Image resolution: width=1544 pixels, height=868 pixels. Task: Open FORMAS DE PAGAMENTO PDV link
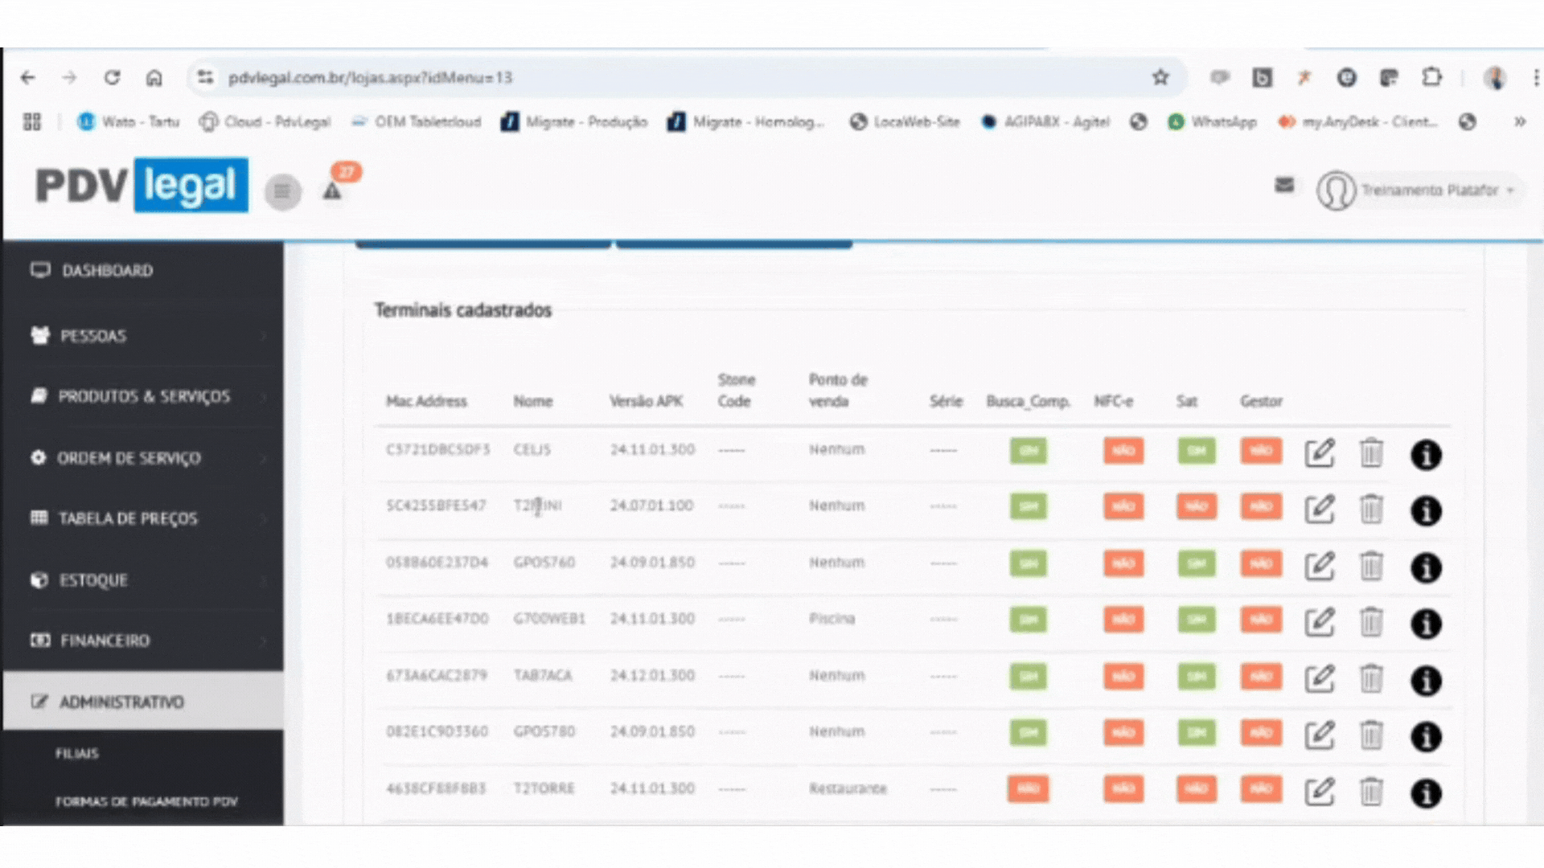pyautogui.click(x=146, y=801)
